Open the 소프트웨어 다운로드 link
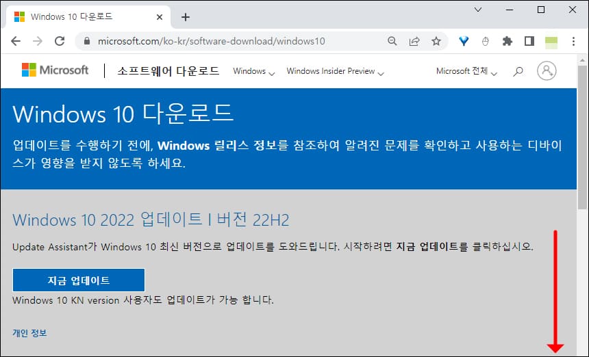The height and width of the screenshot is (357, 589). [168, 71]
